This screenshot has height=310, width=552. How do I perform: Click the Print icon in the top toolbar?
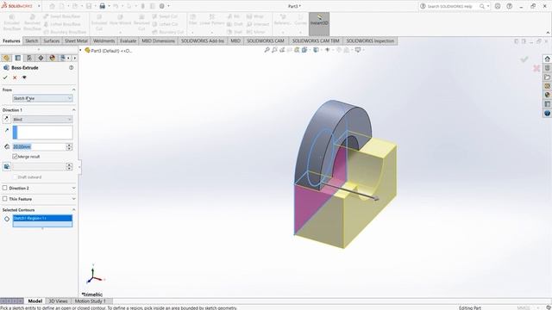102,6
